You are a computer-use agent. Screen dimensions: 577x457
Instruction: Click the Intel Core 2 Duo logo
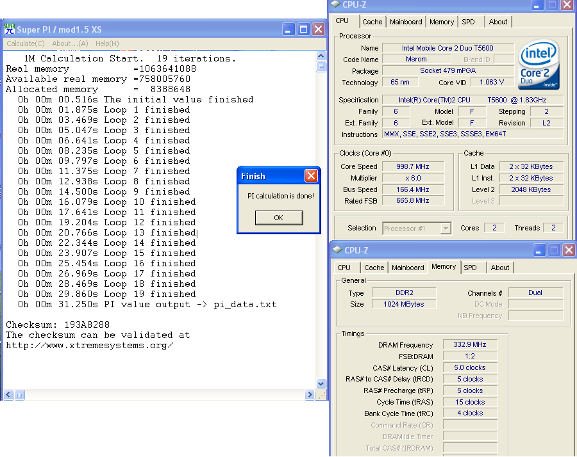click(539, 65)
